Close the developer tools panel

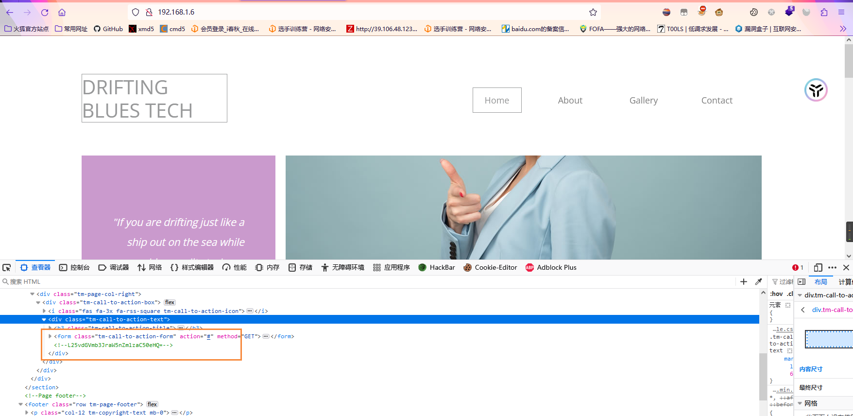pos(846,267)
